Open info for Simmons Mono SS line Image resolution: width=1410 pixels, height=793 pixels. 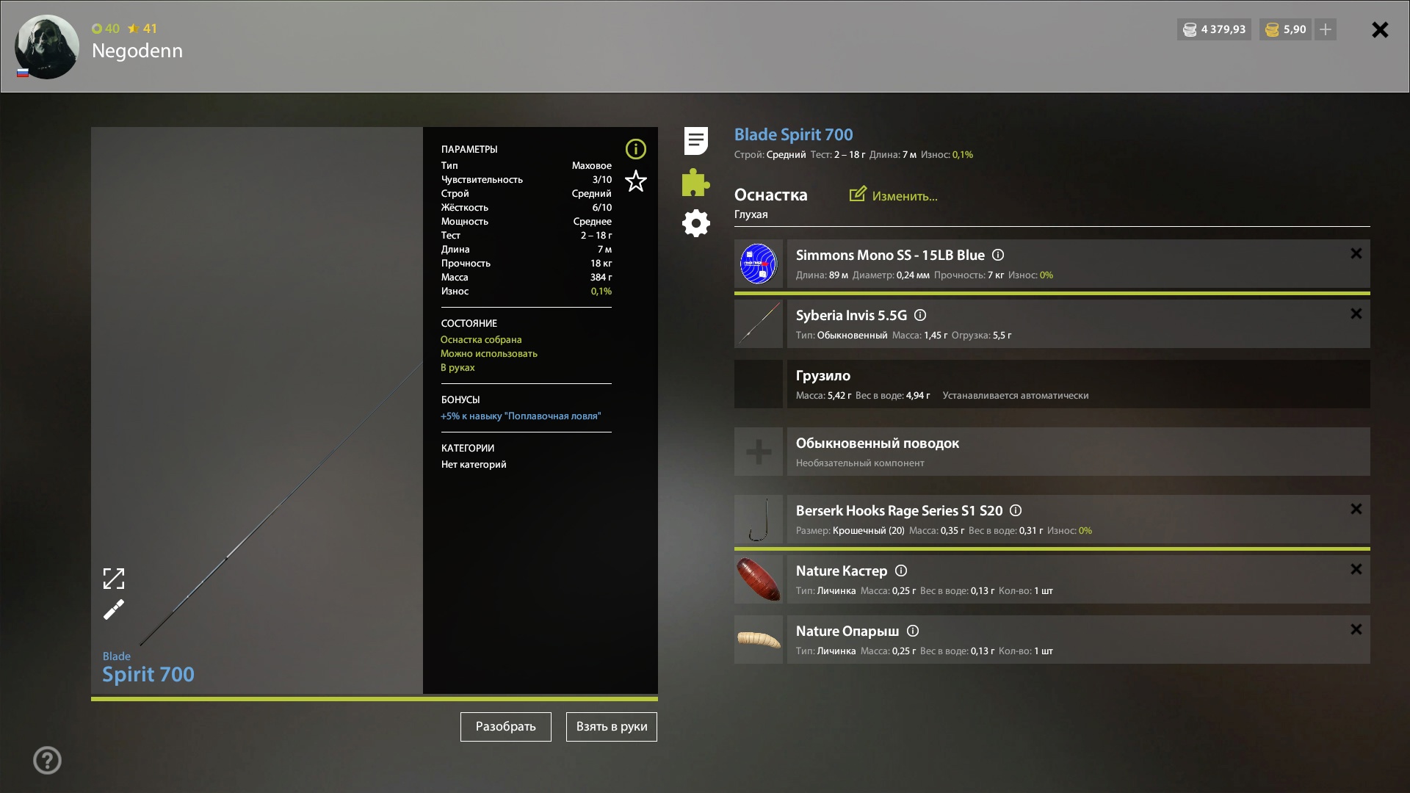(x=998, y=255)
